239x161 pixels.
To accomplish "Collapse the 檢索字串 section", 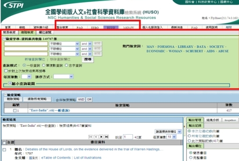I will tap(4, 39).
